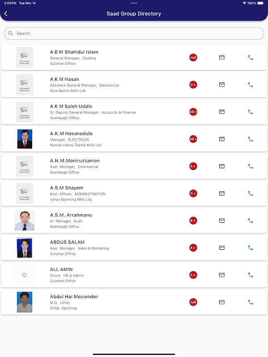Screen dimensions: 268x357
Task: Dial A.S.M. Arrahmanu via phone icon
Action: pyautogui.click(x=251, y=220)
